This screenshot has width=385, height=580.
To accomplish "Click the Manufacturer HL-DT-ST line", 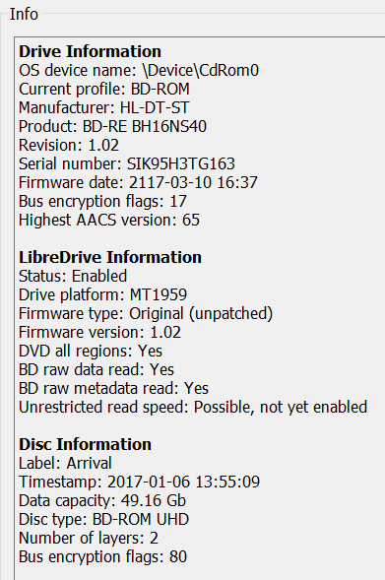I will [x=104, y=107].
